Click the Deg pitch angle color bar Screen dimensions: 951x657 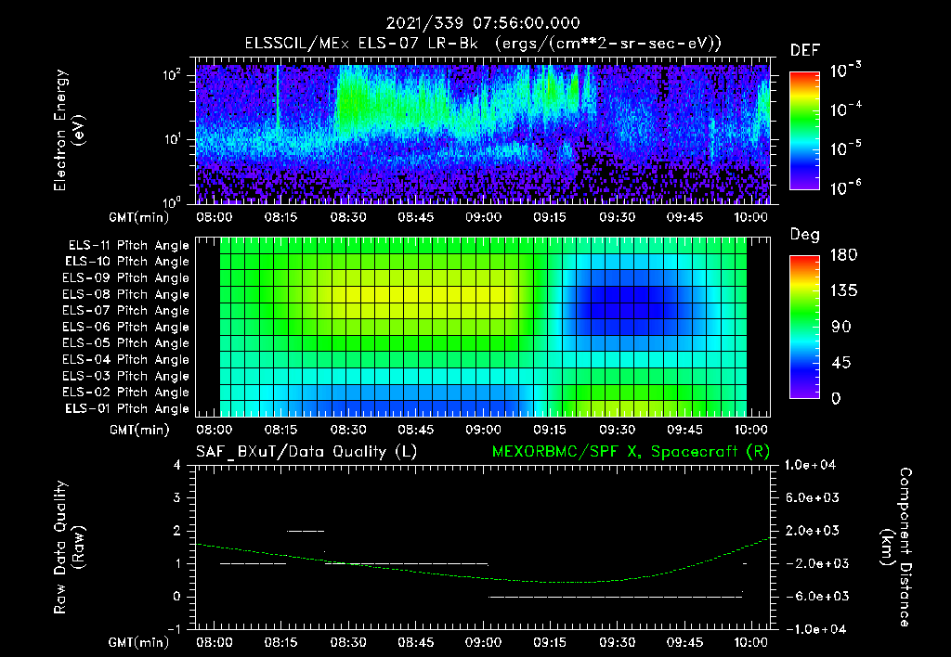click(804, 327)
